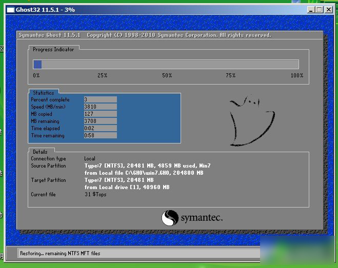Click the 75% progress scale label
338x268 pixels.
(231, 75)
